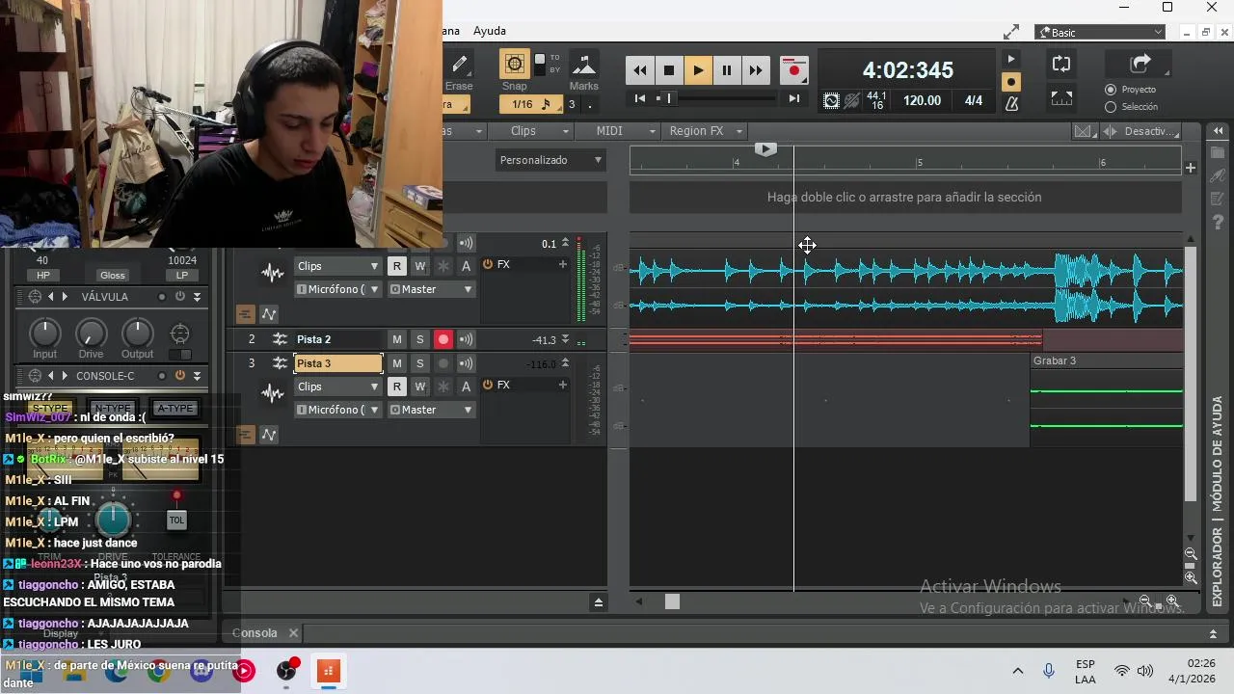Stop playback
Image resolution: width=1234 pixels, height=694 pixels.
669,70
